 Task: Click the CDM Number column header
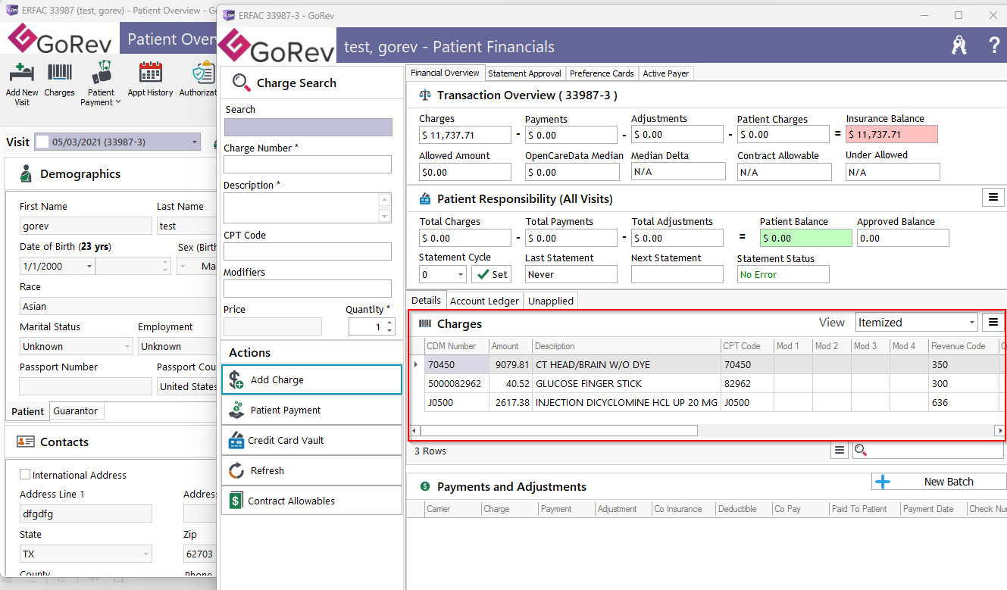456,346
